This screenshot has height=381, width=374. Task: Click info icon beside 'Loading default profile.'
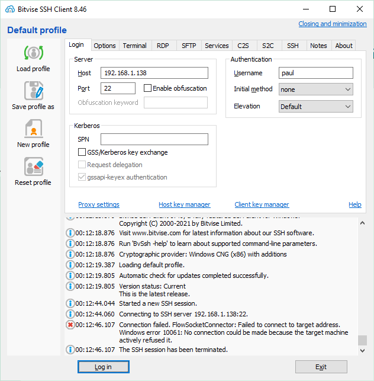(x=70, y=265)
